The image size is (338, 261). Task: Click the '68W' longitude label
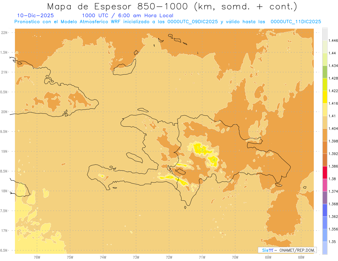[301, 257]
